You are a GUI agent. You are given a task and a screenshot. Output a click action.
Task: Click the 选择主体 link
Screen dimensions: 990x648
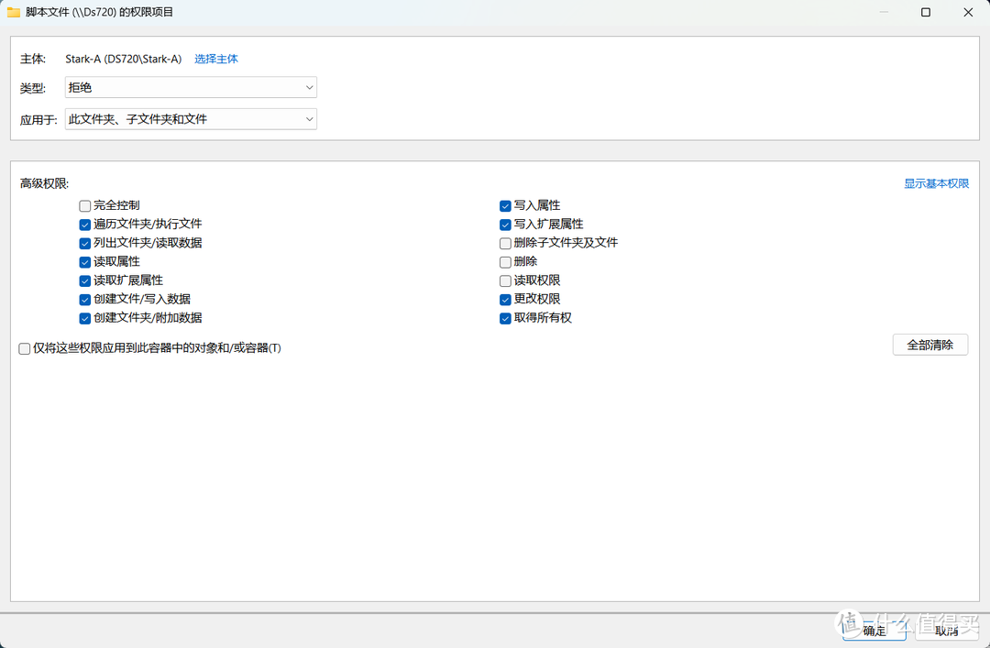point(216,59)
